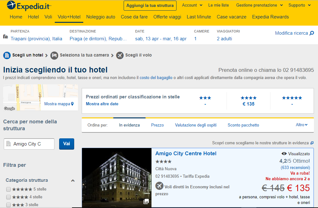This screenshot has height=208, width=318.
Task: Open Cose da fare section
Action: (x=134, y=17)
